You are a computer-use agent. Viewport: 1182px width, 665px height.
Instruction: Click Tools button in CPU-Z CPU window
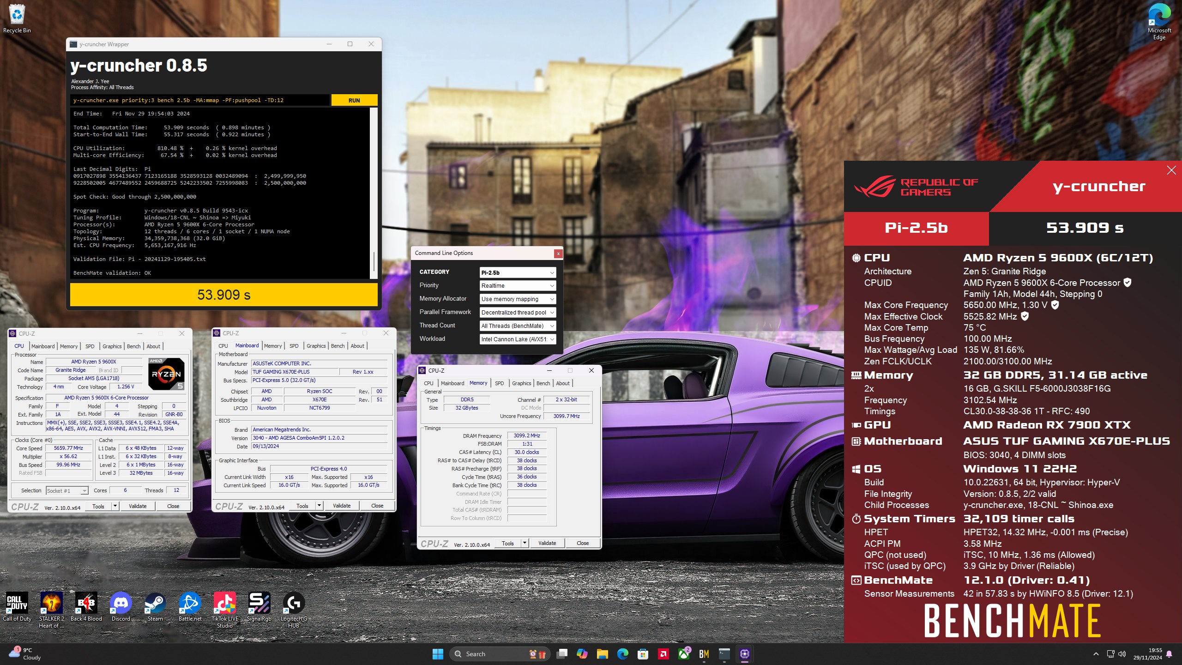(x=98, y=506)
